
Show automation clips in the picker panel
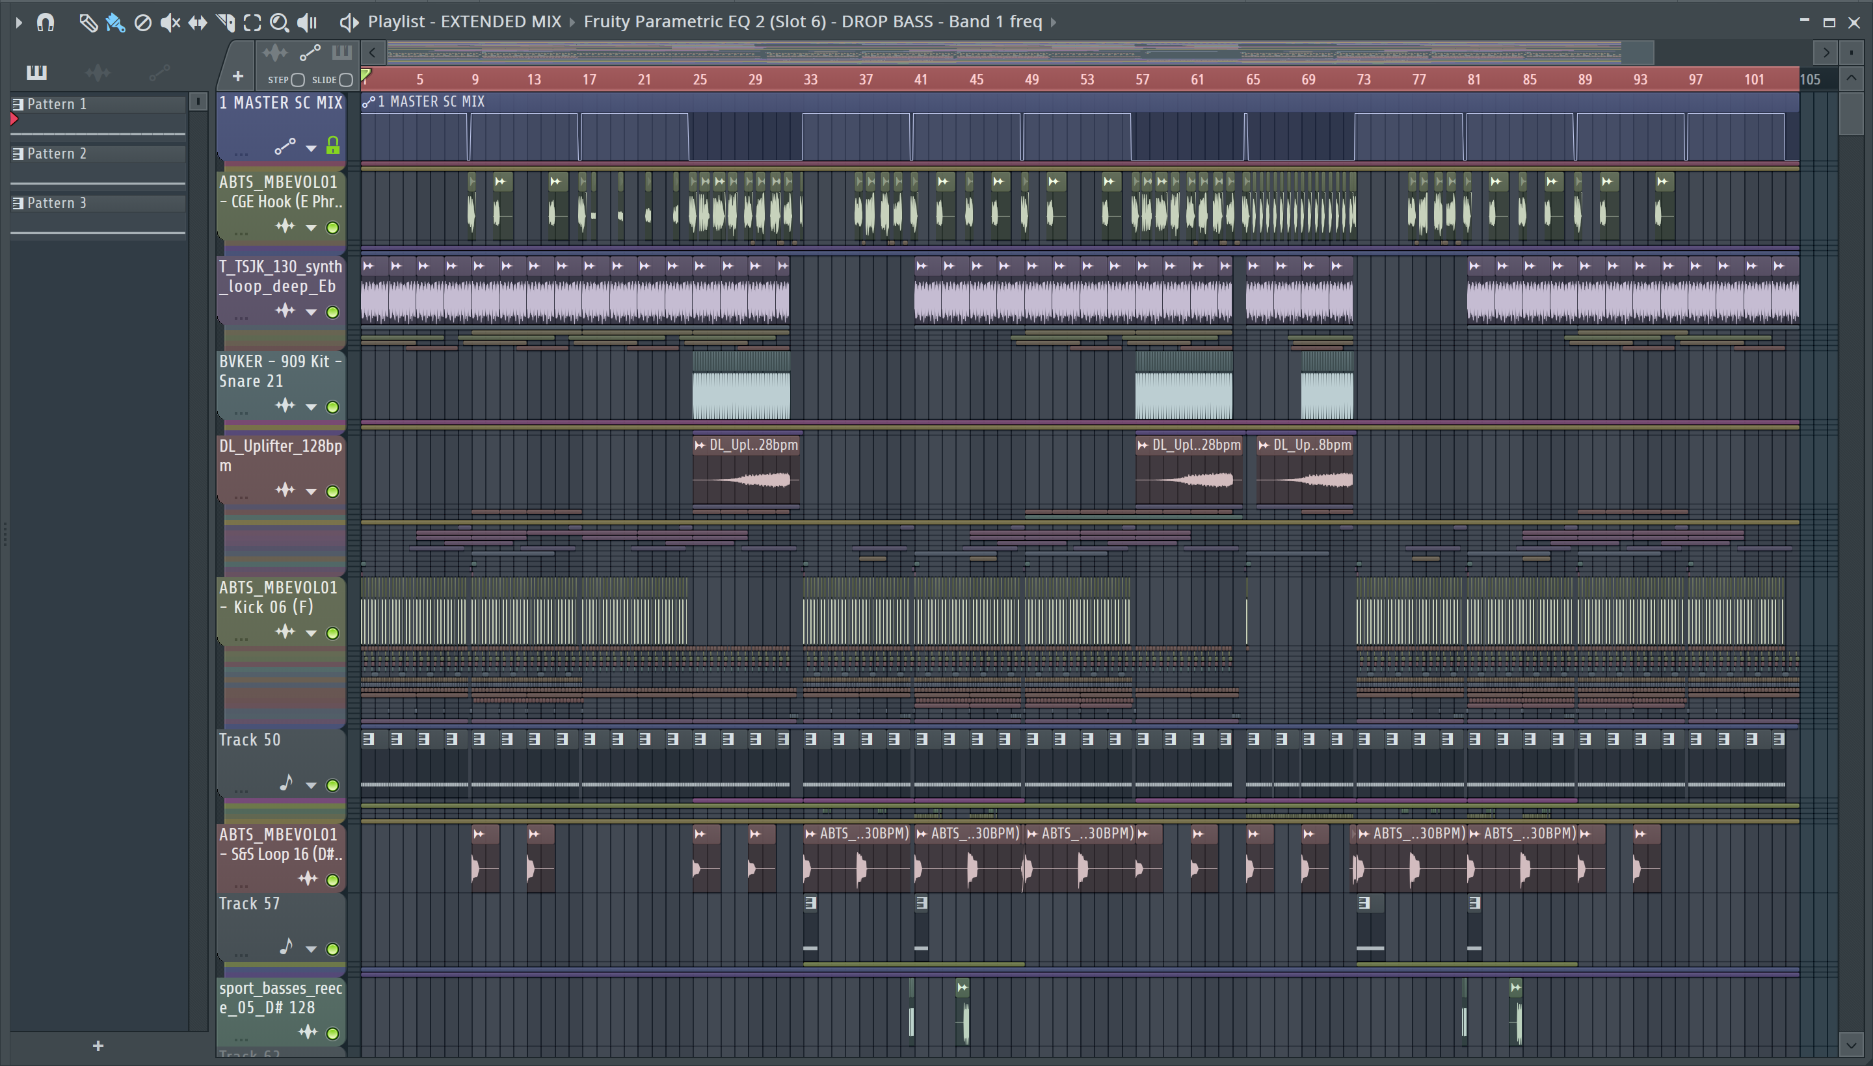(x=159, y=71)
